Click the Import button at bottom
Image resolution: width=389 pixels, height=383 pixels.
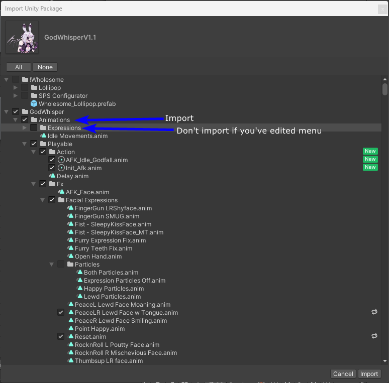[x=369, y=373]
